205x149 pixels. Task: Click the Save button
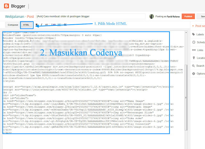point(201,16)
